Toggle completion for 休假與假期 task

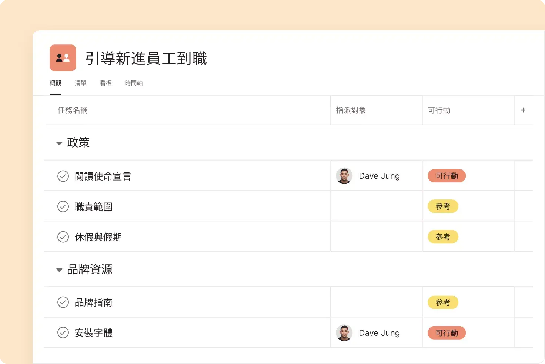(63, 237)
